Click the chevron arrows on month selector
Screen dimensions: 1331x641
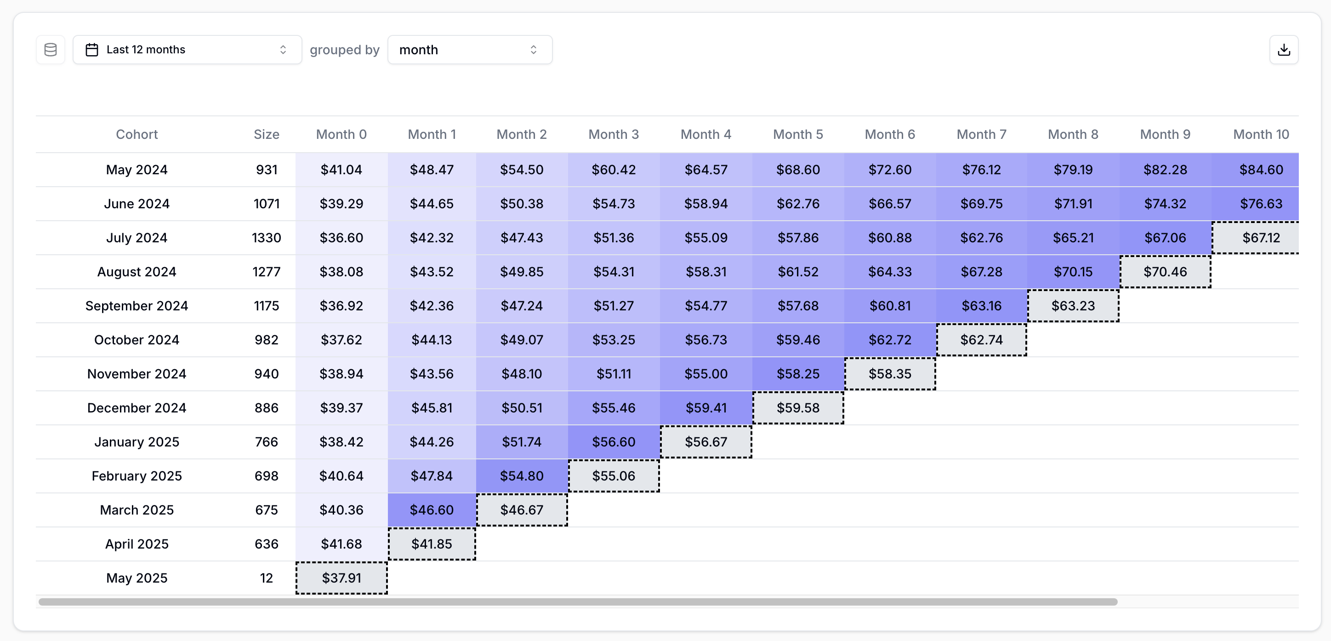(533, 50)
